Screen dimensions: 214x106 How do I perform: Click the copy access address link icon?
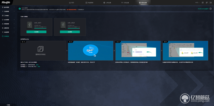pos(41,49)
